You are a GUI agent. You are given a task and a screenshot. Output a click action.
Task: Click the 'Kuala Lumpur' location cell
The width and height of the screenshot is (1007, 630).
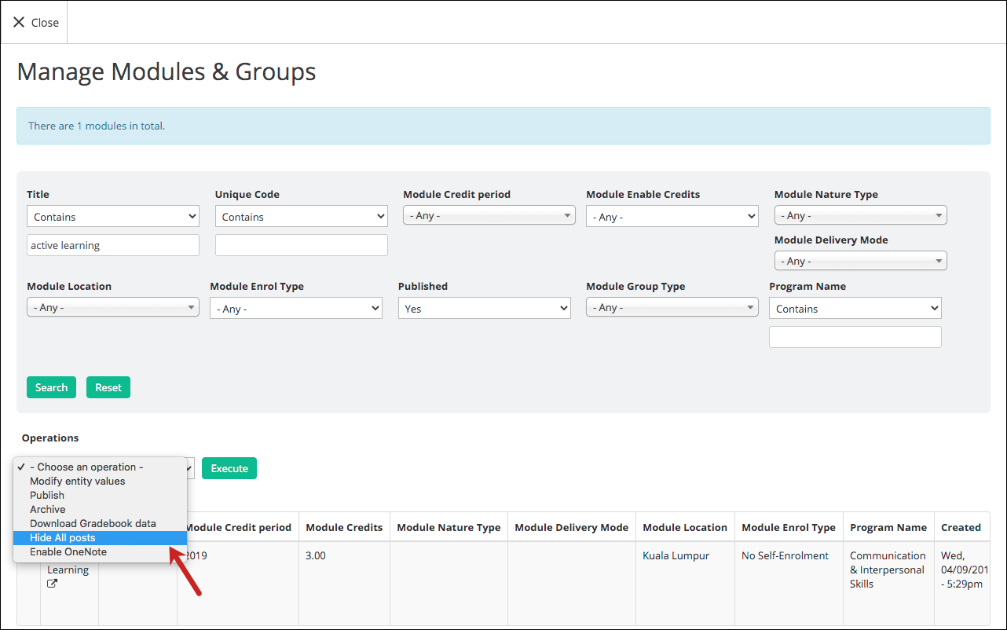pos(676,555)
